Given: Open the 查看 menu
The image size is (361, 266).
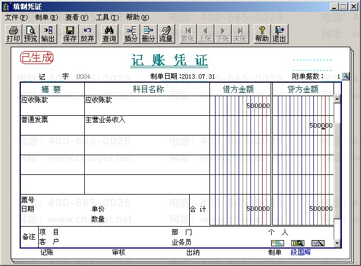Looking at the screenshot, I should click(77, 17).
